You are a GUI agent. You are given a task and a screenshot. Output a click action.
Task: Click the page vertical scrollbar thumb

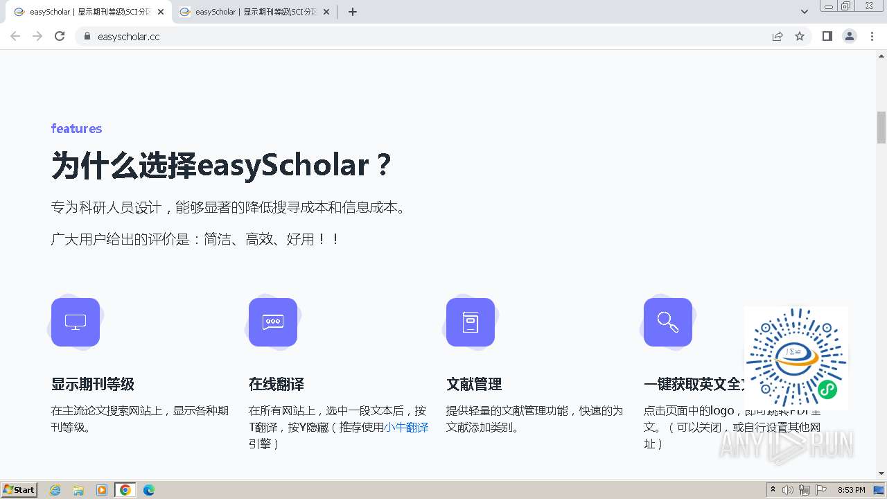[x=881, y=128]
